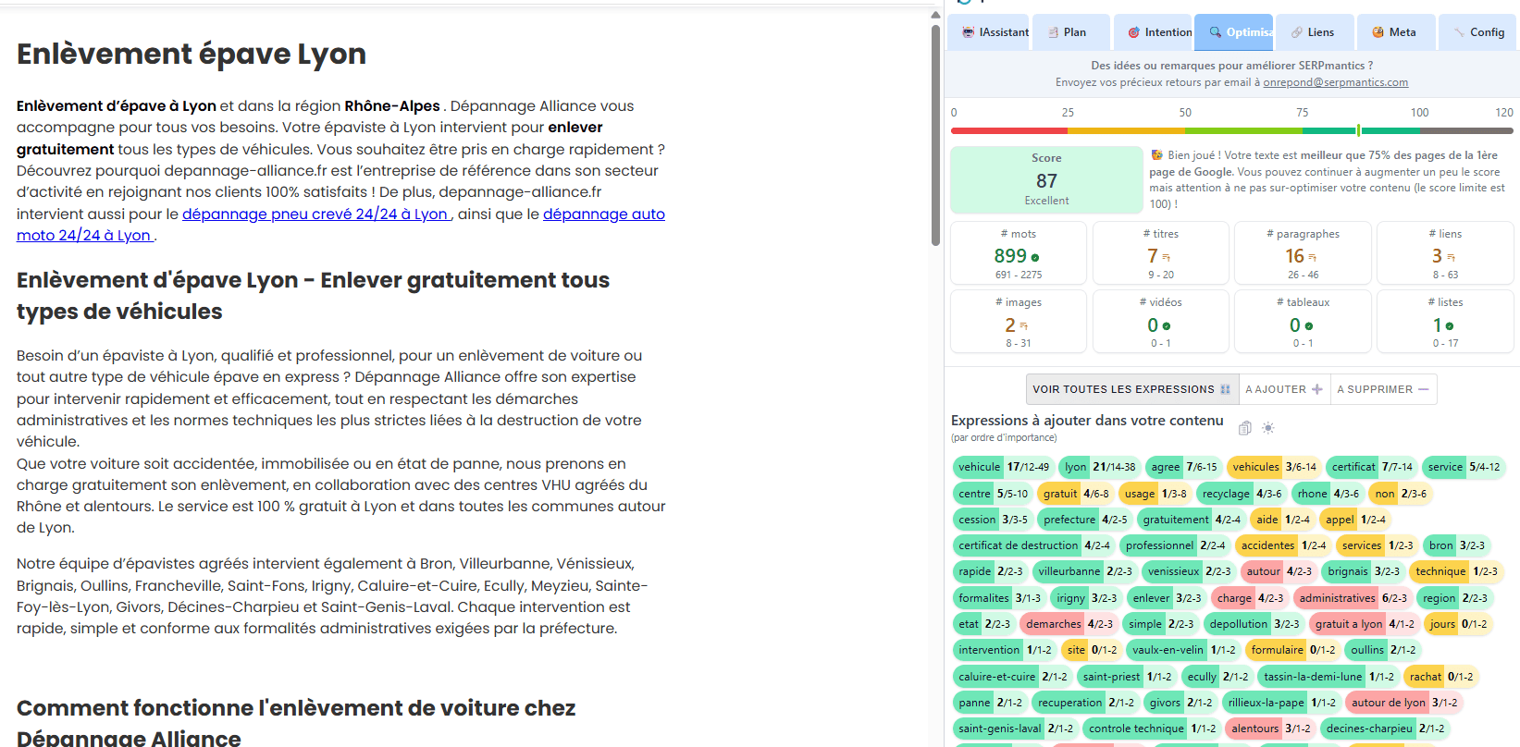Click the yellow 'gratuit' expression tag

coord(1075,494)
